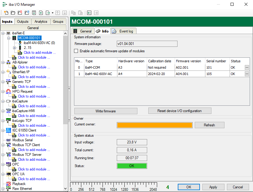The height and width of the screenshot is (192, 253).
Task: Click the orange Current owner field
Action: coord(155,125)
